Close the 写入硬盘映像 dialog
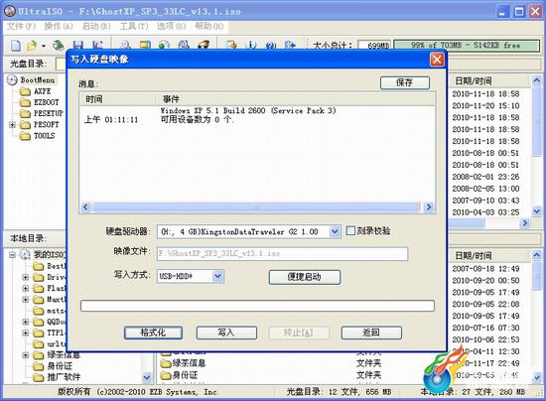 (437, 60)
